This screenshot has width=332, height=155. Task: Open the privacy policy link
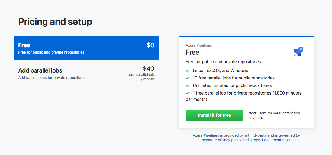tap(230, 140)
